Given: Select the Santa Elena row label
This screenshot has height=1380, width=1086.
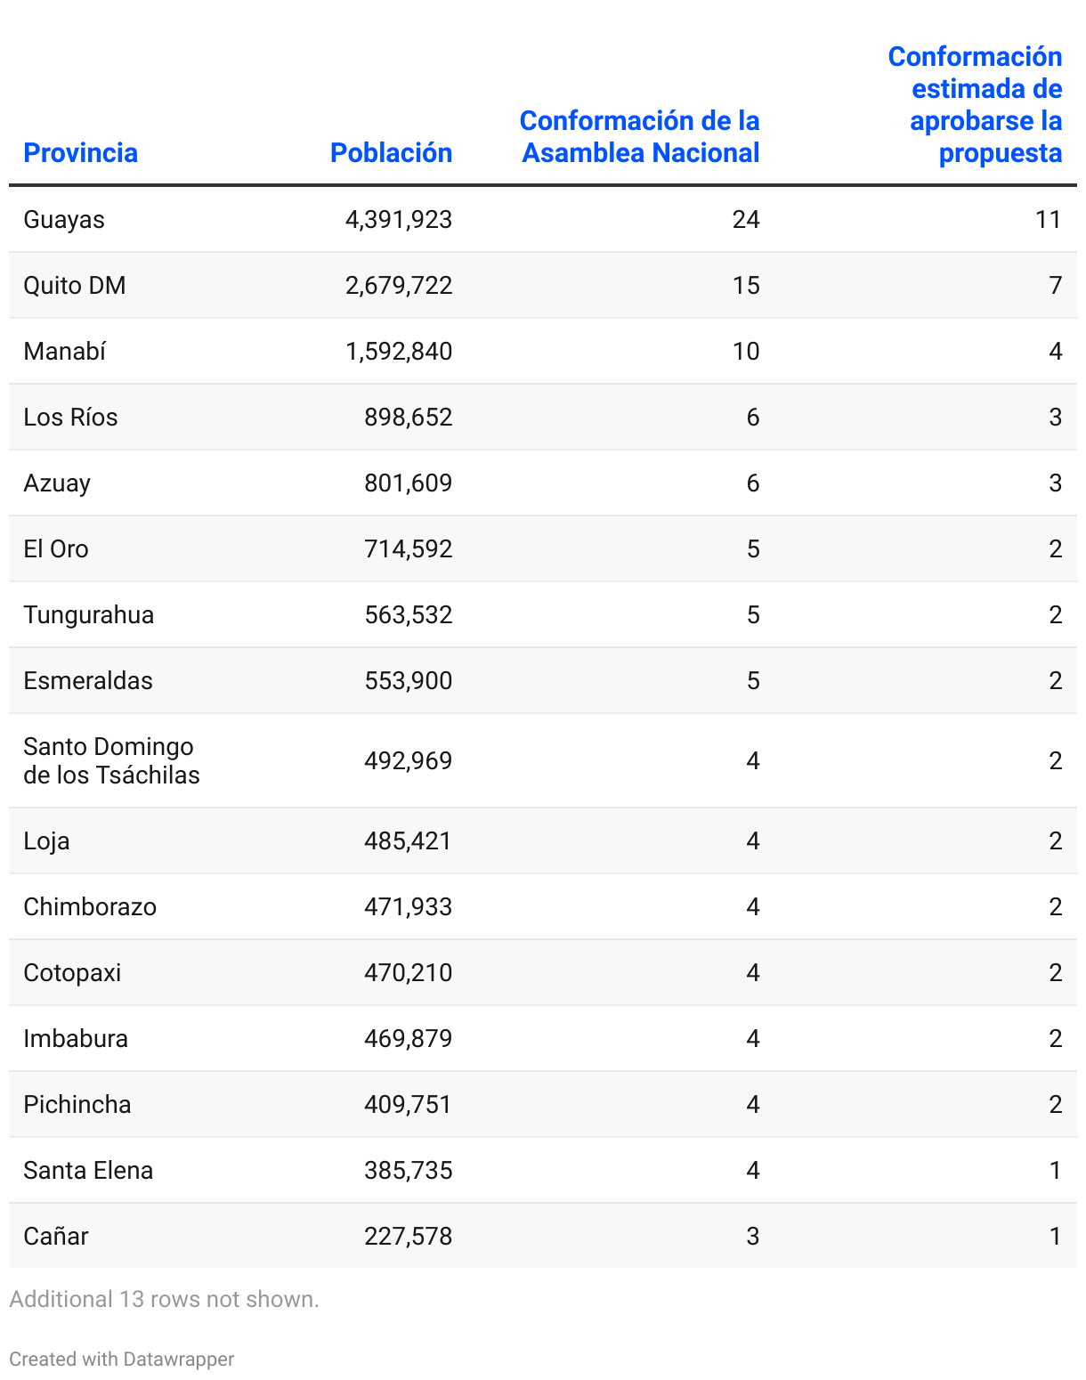Looking at the screenshot, I should point(88,1171).
